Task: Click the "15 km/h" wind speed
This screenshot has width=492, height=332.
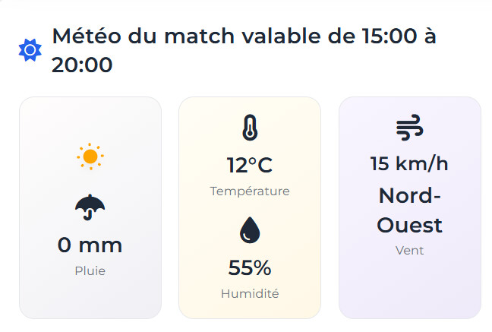Action: tap(410, 163)
